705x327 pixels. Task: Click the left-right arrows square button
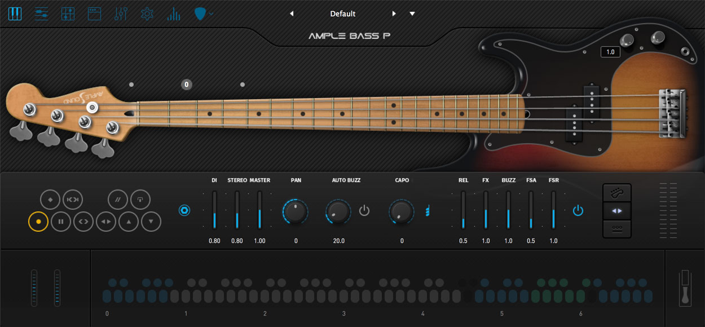[617, 211]
